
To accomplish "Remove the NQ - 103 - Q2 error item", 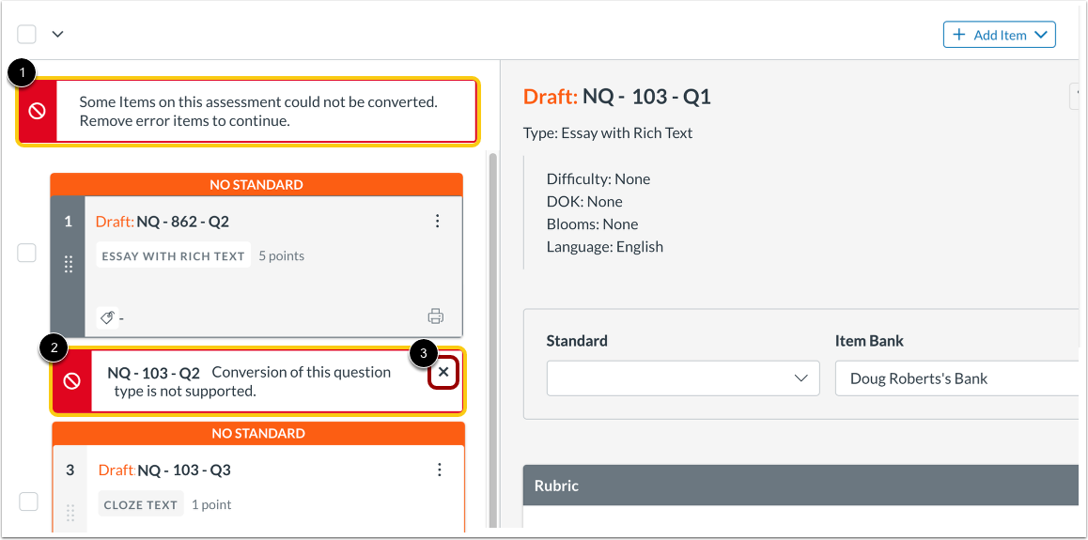I will click(444, 373).
